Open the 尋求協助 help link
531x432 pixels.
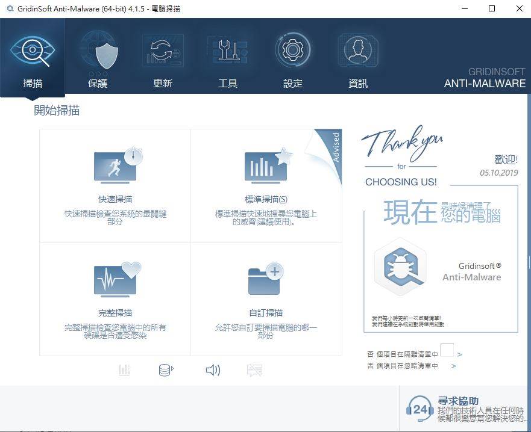tap(458, 401)
